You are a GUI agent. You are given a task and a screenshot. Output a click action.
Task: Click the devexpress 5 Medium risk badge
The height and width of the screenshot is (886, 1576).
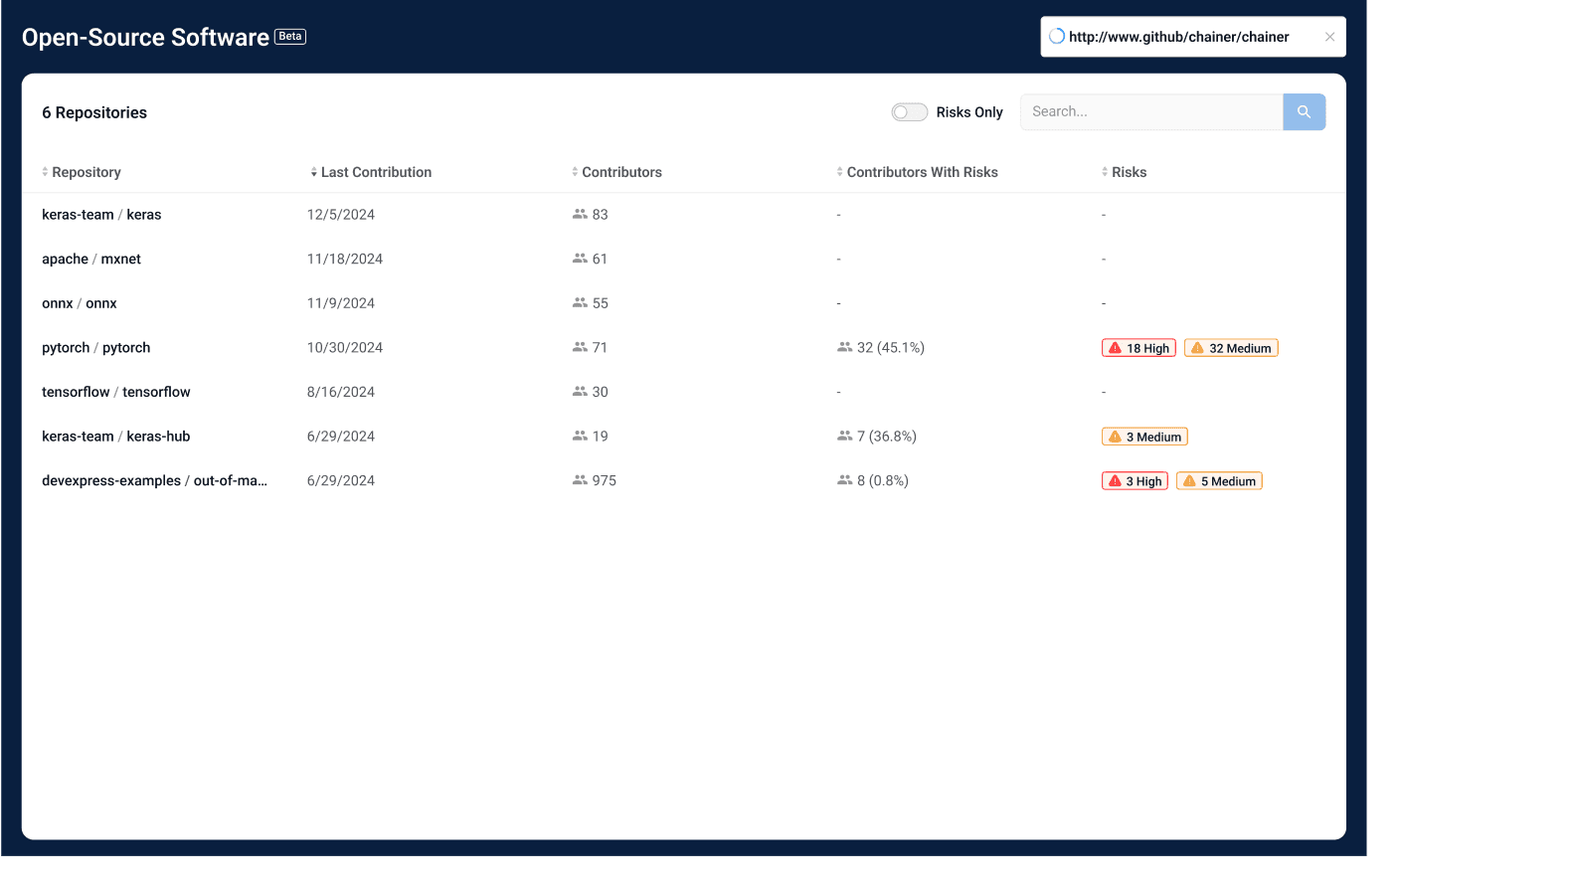(x=1219, y=481)
